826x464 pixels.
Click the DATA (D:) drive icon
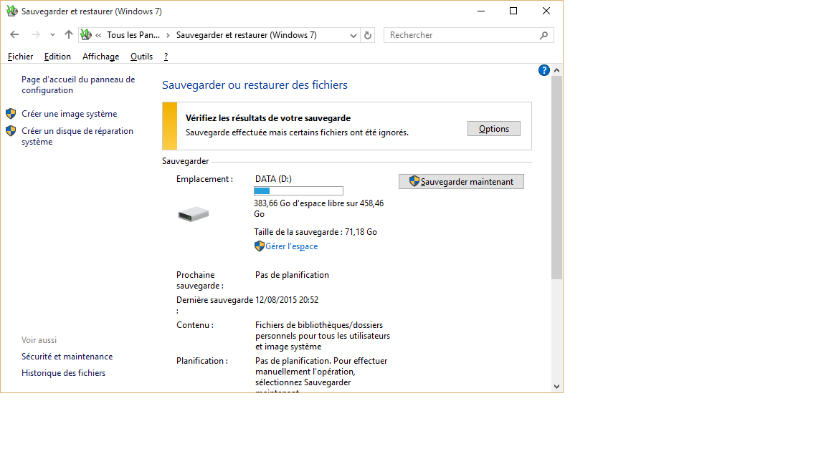click(x=194, y=214)
